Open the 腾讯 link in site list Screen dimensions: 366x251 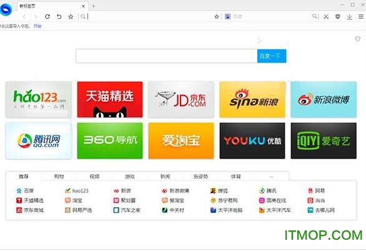click(x=268, y=191)
